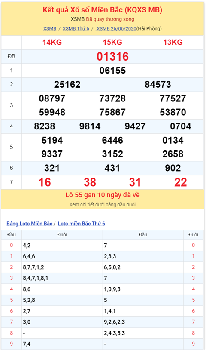Click the ĐB row label

point(11,56)
